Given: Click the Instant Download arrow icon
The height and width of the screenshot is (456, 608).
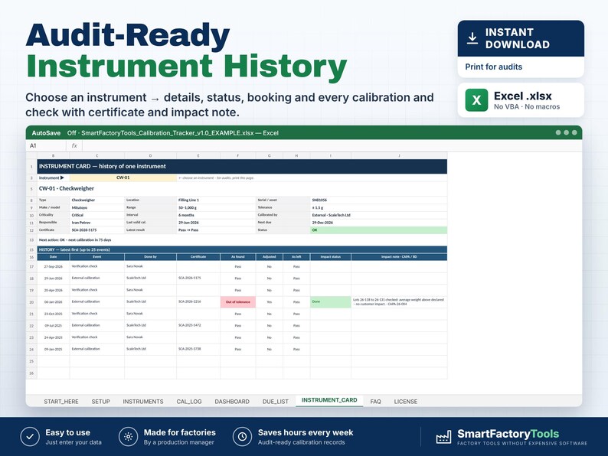Looking at the screenshot, I should point(472,38).
